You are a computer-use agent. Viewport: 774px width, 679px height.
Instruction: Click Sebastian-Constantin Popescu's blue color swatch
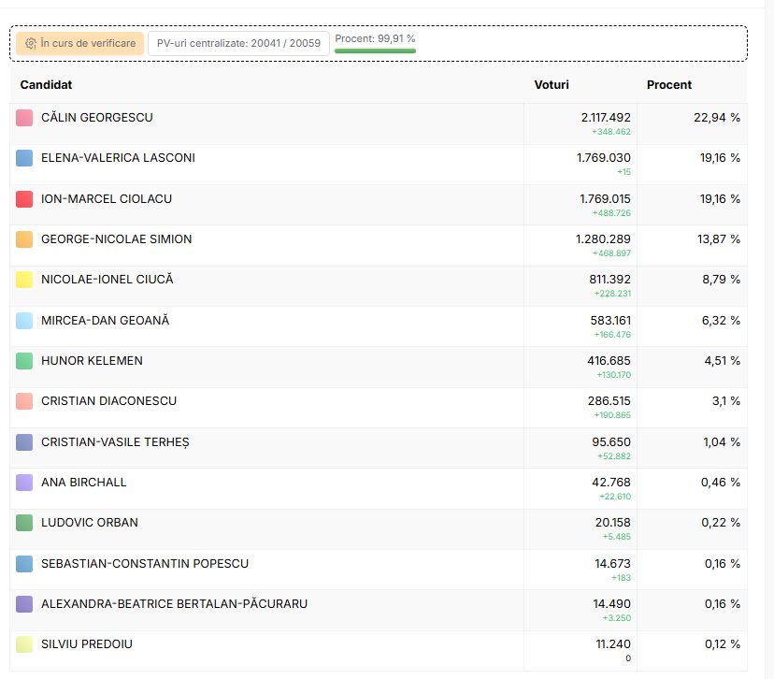24,563
